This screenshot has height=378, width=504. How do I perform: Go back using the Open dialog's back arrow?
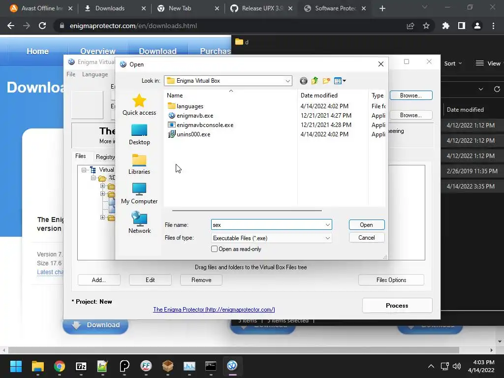(x=303, y=81)
